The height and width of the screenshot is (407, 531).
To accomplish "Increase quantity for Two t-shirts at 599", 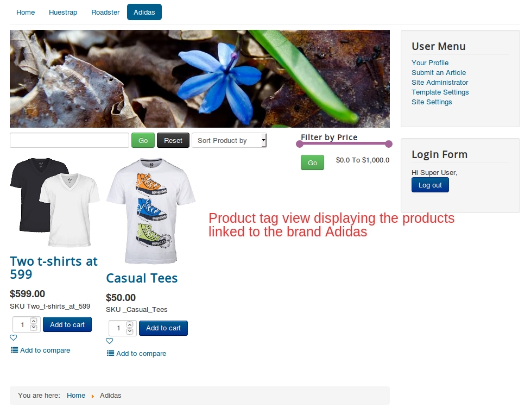I will (34, 321).
